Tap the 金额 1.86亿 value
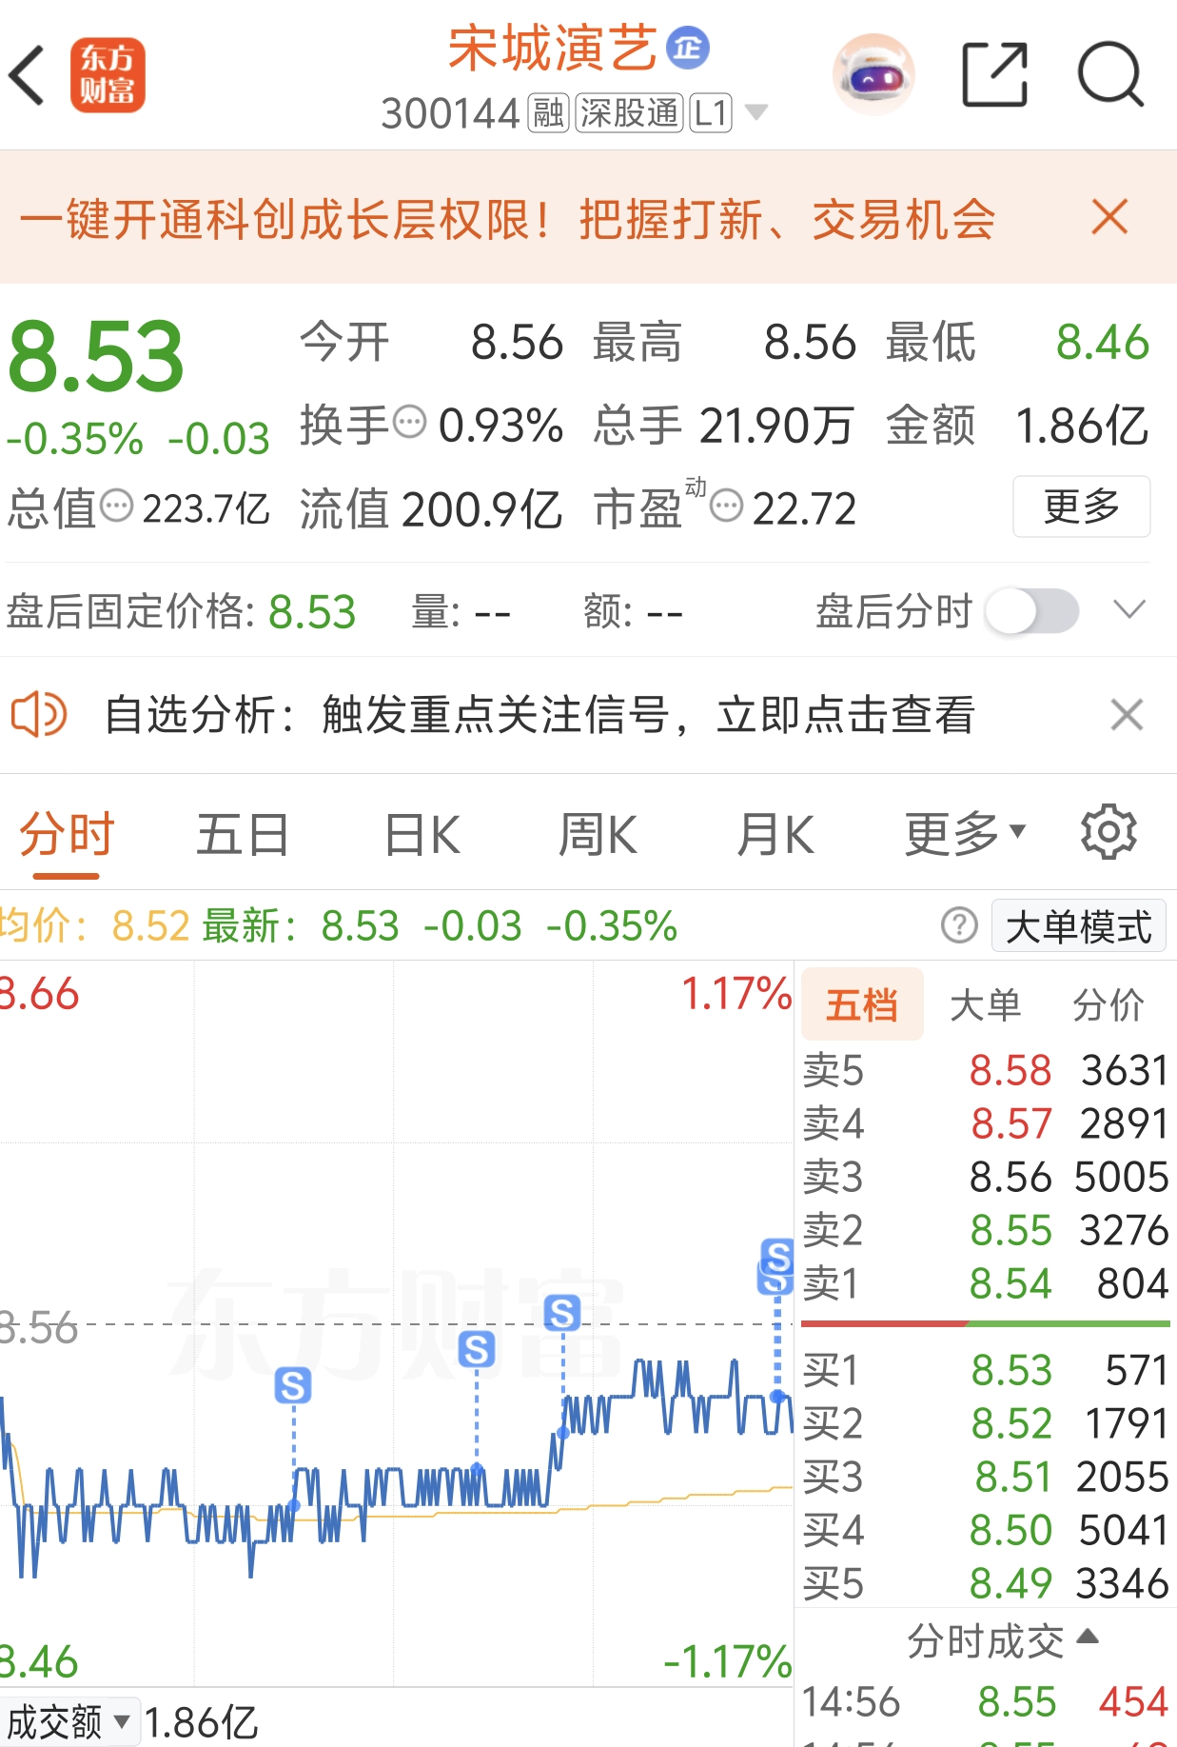The image size is (1177, 1747). click(1083, 425)
